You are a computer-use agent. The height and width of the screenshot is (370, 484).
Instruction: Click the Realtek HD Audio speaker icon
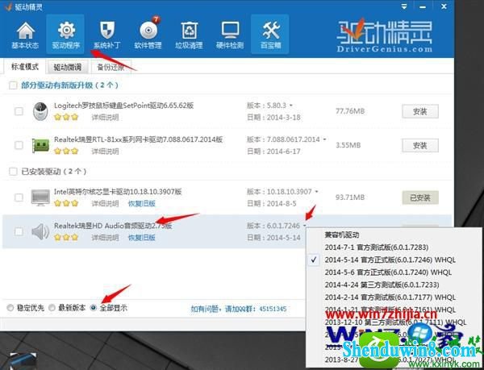click(x=40, y=232)
